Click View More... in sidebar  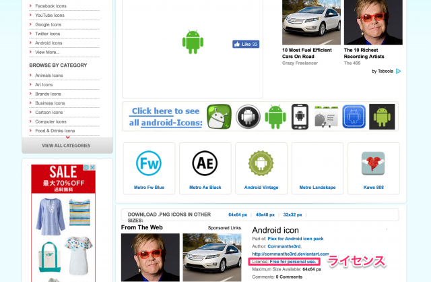[x=47, y=52]
